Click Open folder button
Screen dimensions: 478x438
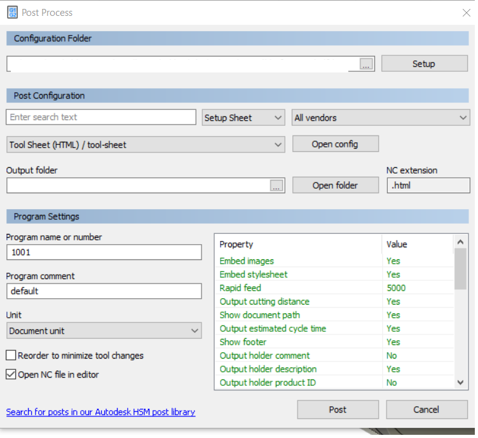click(x=336, y=186)
